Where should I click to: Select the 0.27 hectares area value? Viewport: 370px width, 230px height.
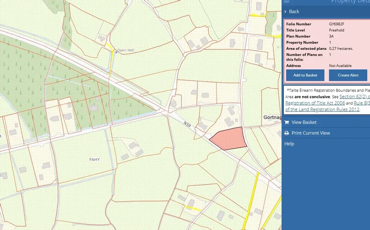tap(341, 49)
